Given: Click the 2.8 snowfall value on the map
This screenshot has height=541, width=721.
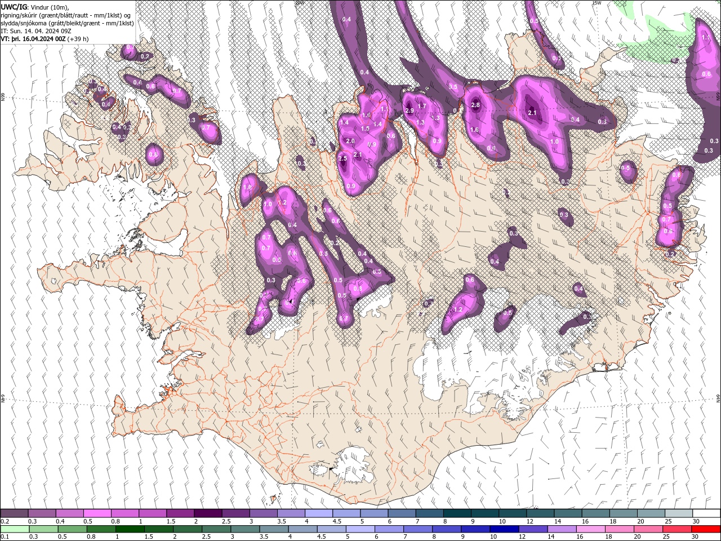Looking at the screenshot, I should 475,105.
